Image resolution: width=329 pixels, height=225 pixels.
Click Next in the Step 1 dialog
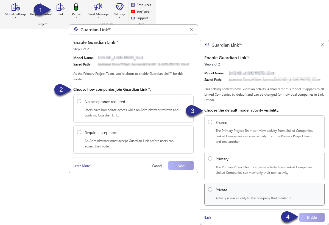[x=181, y=166]
